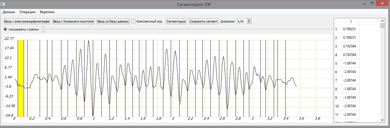Open the Данные menu

pyautogui.click(x=9, y=12)
